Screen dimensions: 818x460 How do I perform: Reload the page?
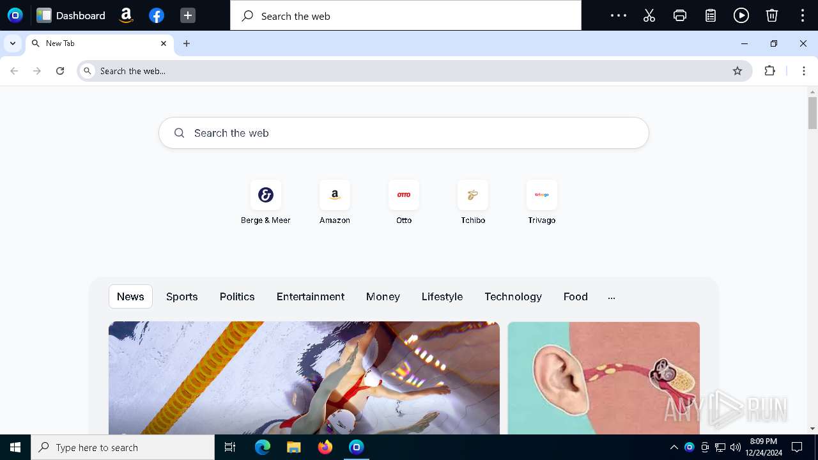click(60, 71)
